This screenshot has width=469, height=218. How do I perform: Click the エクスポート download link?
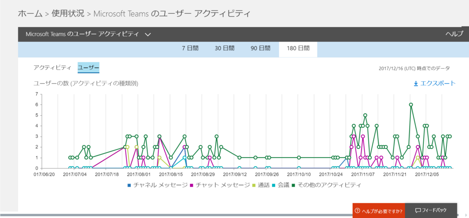(438, 84)
